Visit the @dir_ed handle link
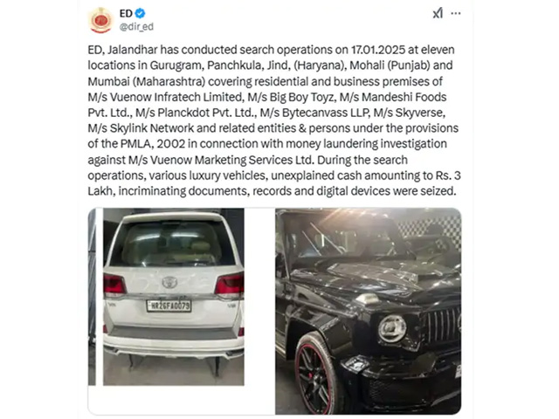 136,27
